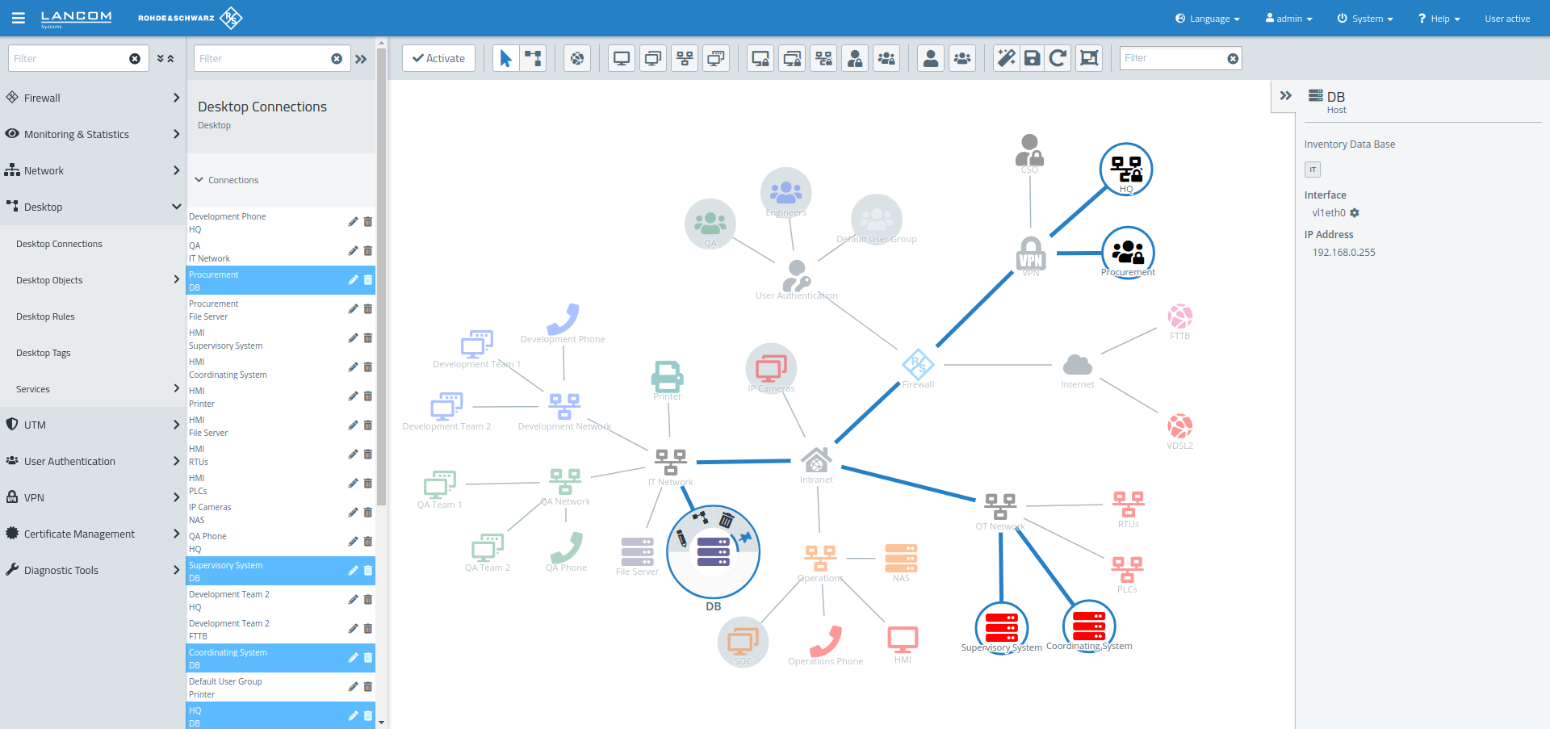Screen dimensions: 1550x729
Task: Add a VPN User Group via the toolbar icon
Action: [x=886, y=57]
